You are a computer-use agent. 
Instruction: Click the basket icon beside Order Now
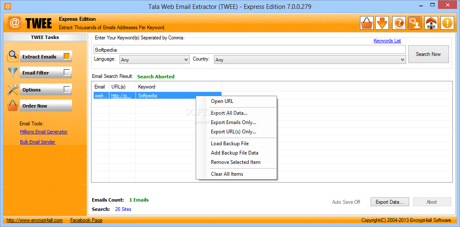[13, 106]
